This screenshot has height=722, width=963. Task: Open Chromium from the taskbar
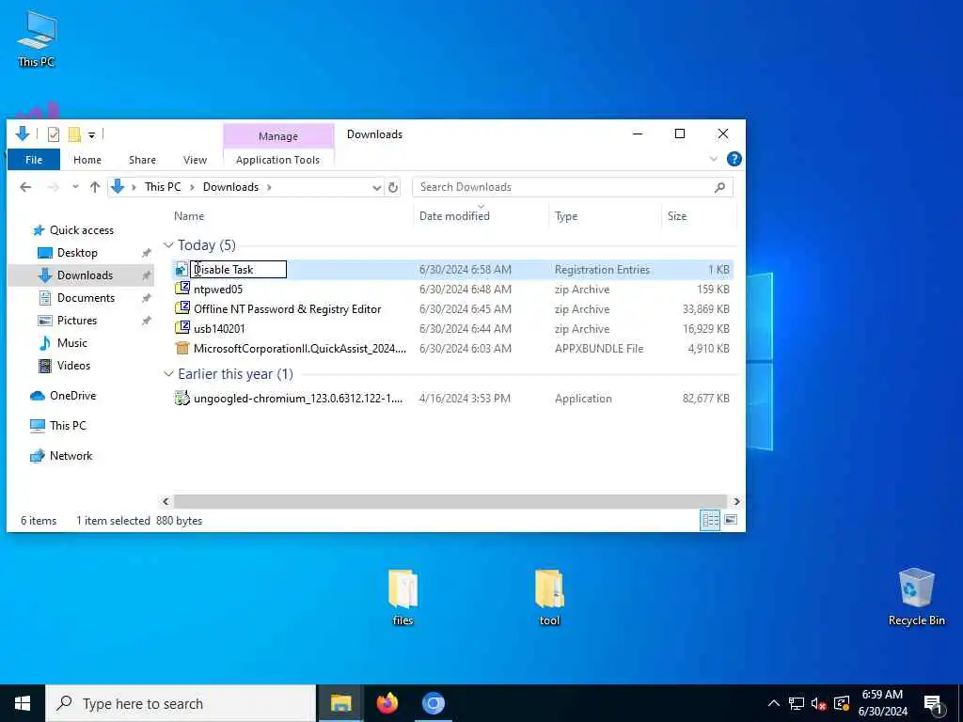click(x=433, y=703)
